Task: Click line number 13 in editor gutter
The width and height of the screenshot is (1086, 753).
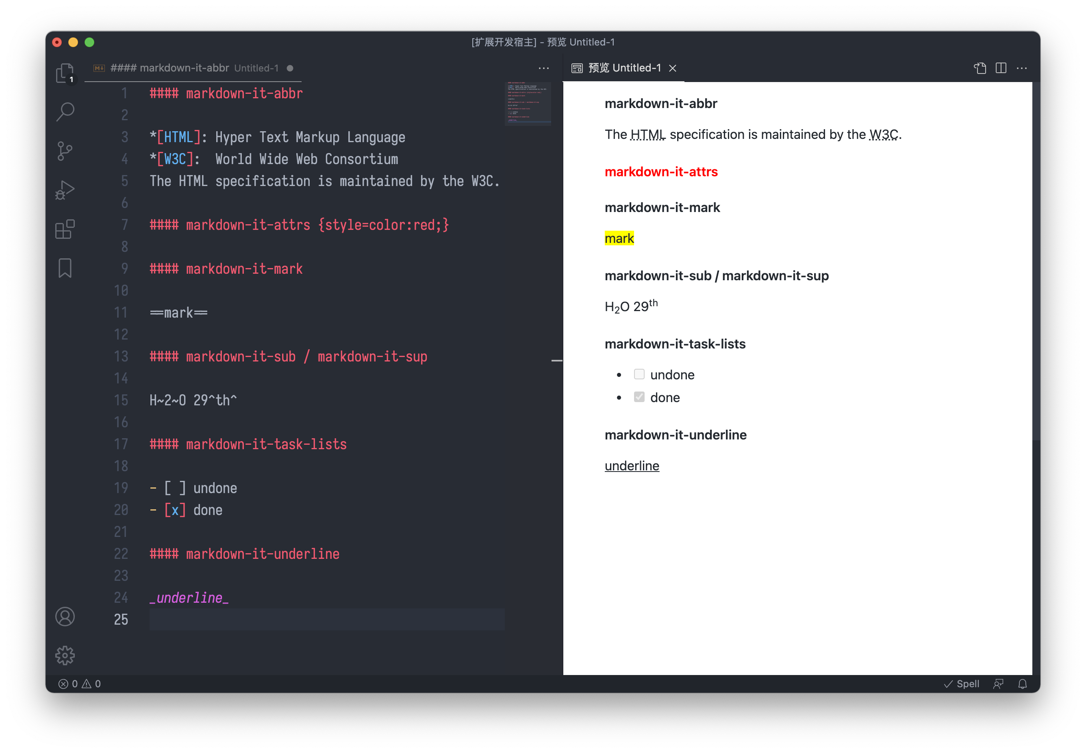Action: [121, 356]
